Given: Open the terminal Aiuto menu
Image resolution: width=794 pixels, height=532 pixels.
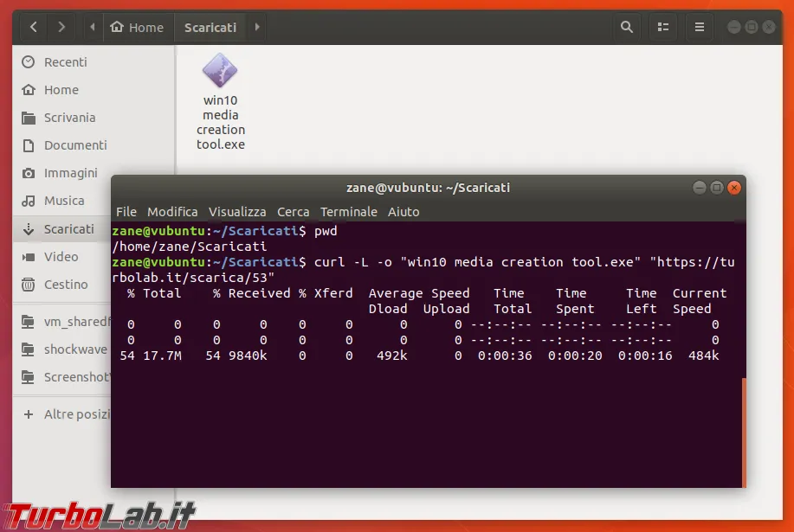Looking at the screenshot, I should [403, 211].
